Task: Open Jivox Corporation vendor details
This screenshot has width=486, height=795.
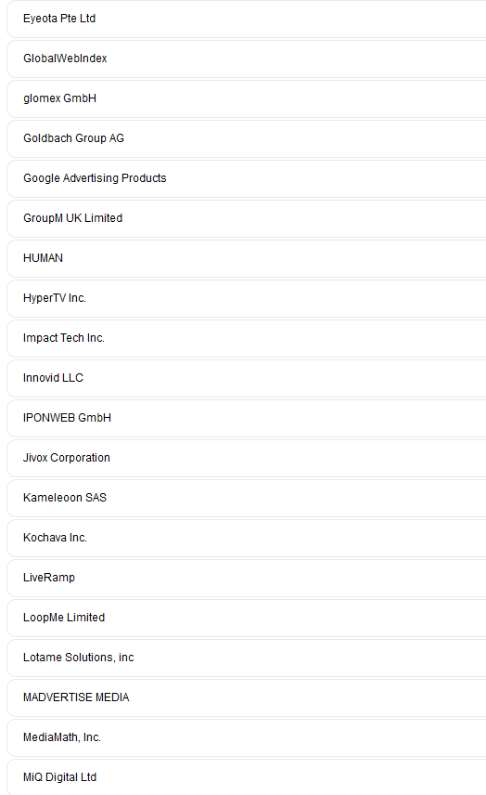Action: click(247, 458)
